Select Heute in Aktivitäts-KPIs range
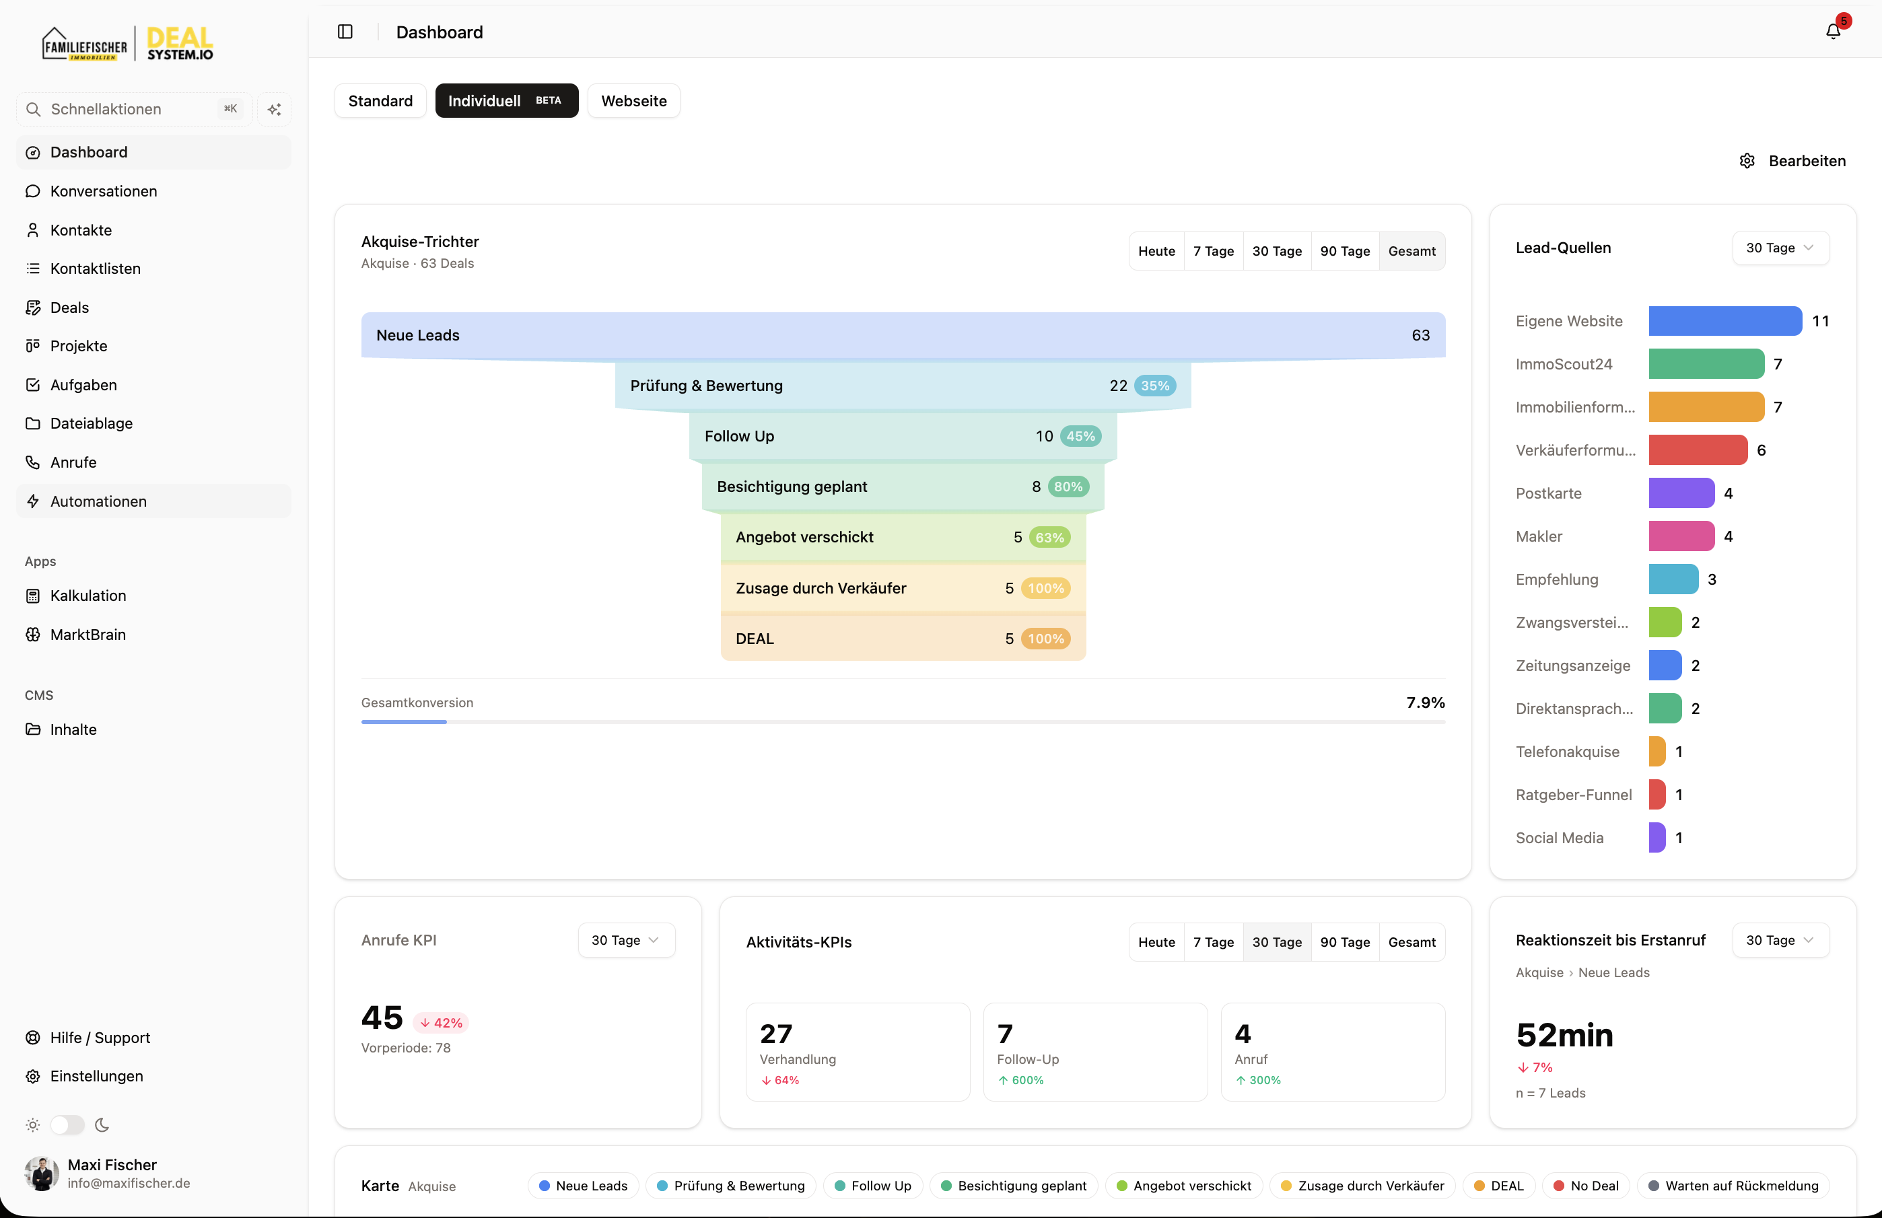The width and height of the screenshot is (1882, 1218). click(1156, 942)
